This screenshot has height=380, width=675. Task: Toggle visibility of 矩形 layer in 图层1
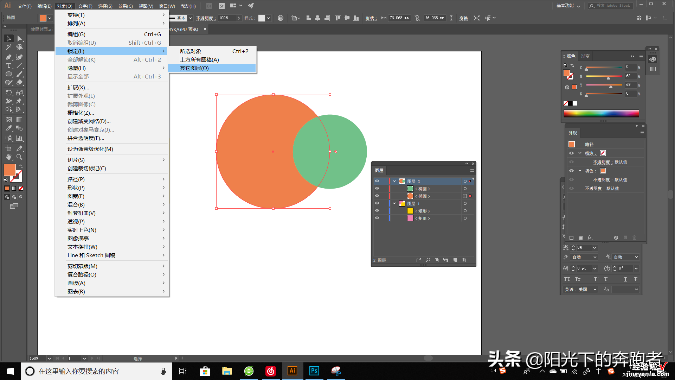coord(377,211)
